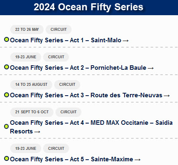178x165 pixels.
Task: Click arrow after Saidia Resorts text
Action: click(37, 132)
